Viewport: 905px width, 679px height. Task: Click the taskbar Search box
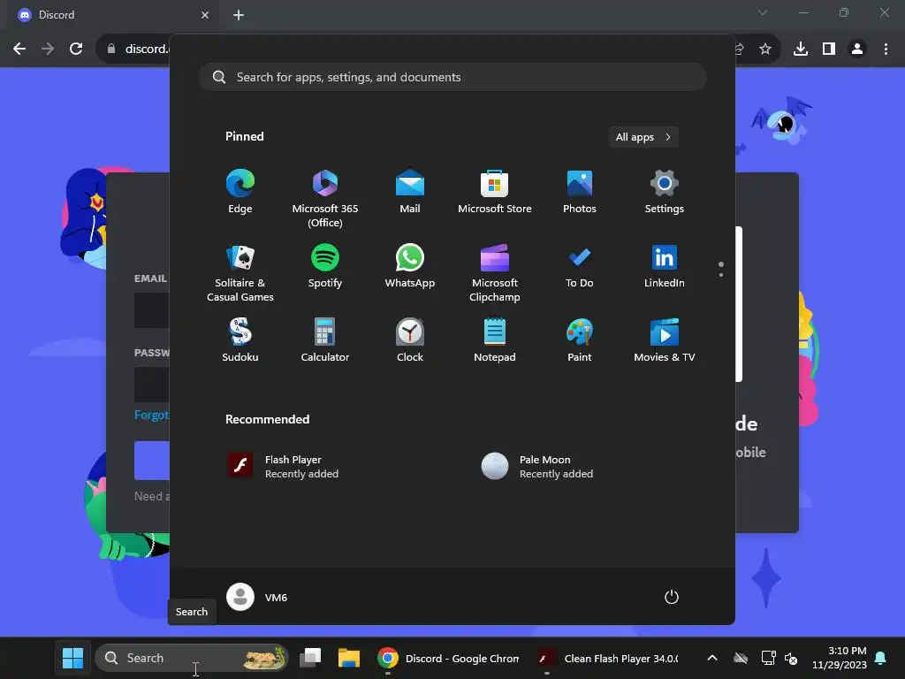click(x=192, y=658)
